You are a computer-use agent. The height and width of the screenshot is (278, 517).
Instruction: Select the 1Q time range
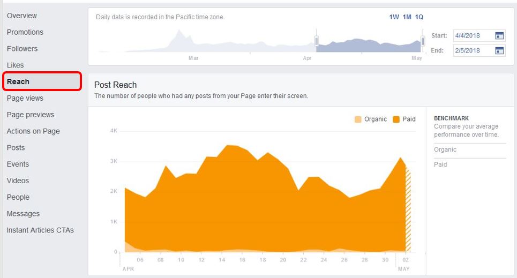[x=419, y=17]
